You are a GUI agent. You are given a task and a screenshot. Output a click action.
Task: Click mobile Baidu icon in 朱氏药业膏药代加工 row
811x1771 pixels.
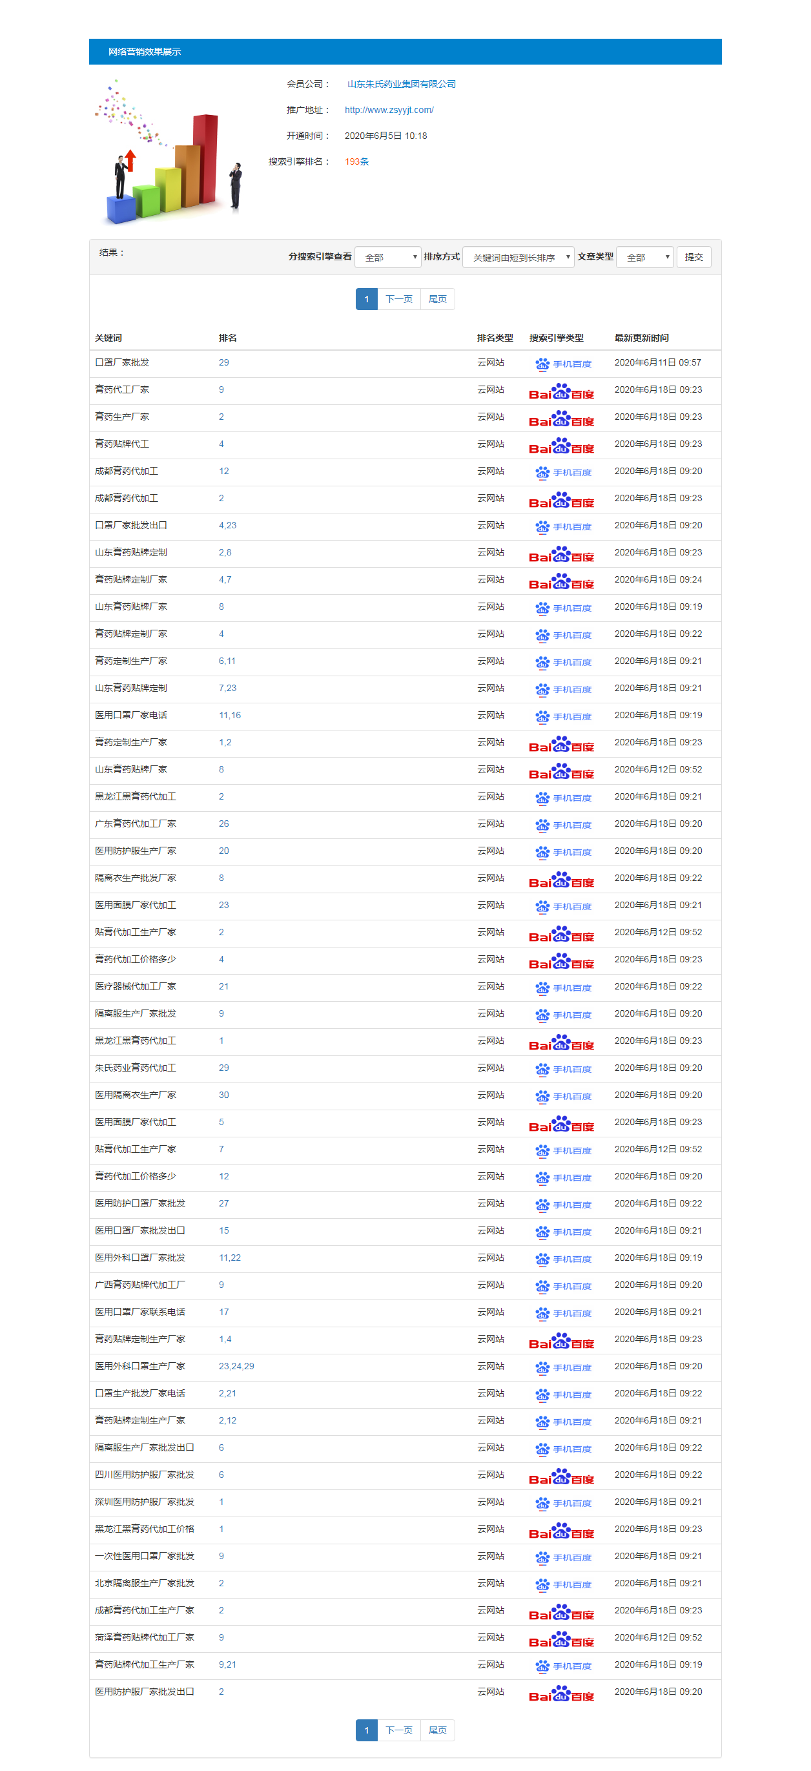point(562,1069)
